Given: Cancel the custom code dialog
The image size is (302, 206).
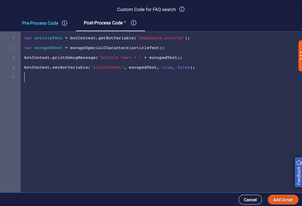Looking at the screenshot, I should [x=250, y=200].
